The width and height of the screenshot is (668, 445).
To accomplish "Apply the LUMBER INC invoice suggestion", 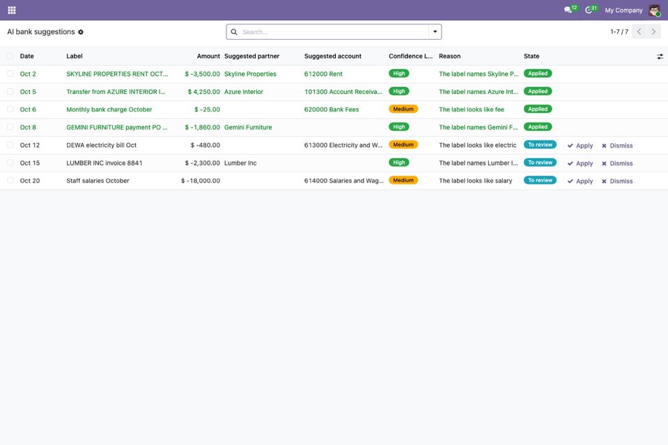I will point(580,164).
